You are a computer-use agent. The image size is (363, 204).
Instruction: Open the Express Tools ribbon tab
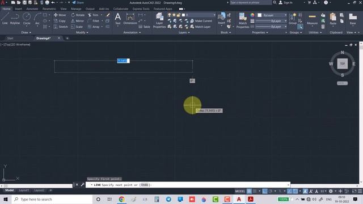point(141,9)
